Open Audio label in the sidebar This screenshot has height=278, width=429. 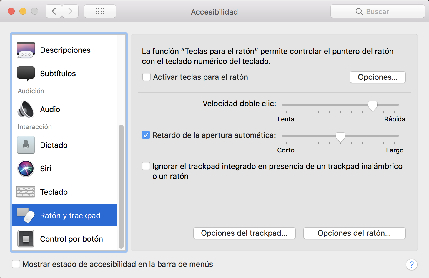50,109
